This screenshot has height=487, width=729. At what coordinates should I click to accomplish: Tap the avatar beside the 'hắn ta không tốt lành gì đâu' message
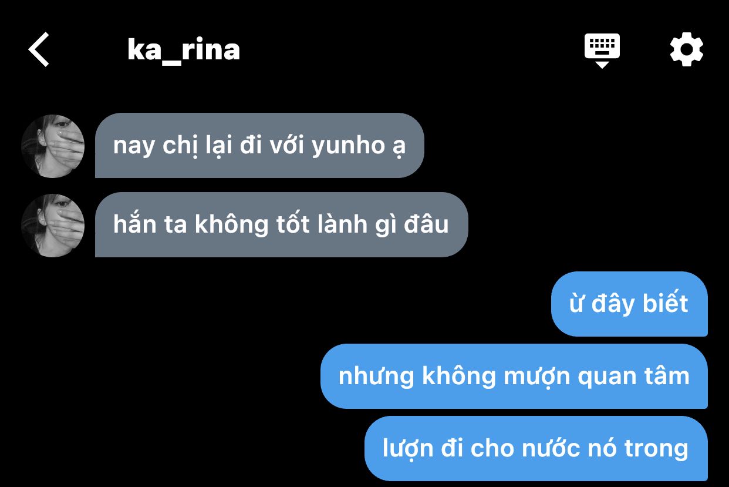pyautogui.click(x=53, y=226)
